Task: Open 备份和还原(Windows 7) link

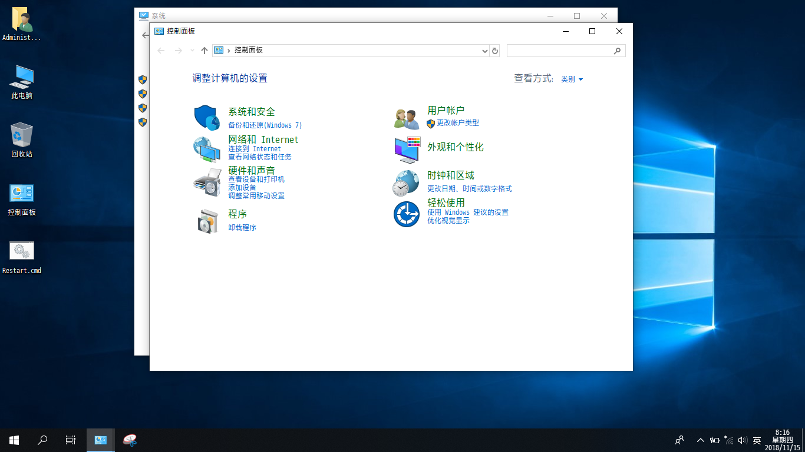Action: coord(265,125)
